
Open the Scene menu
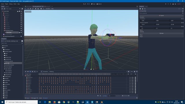tap(3, 4)
